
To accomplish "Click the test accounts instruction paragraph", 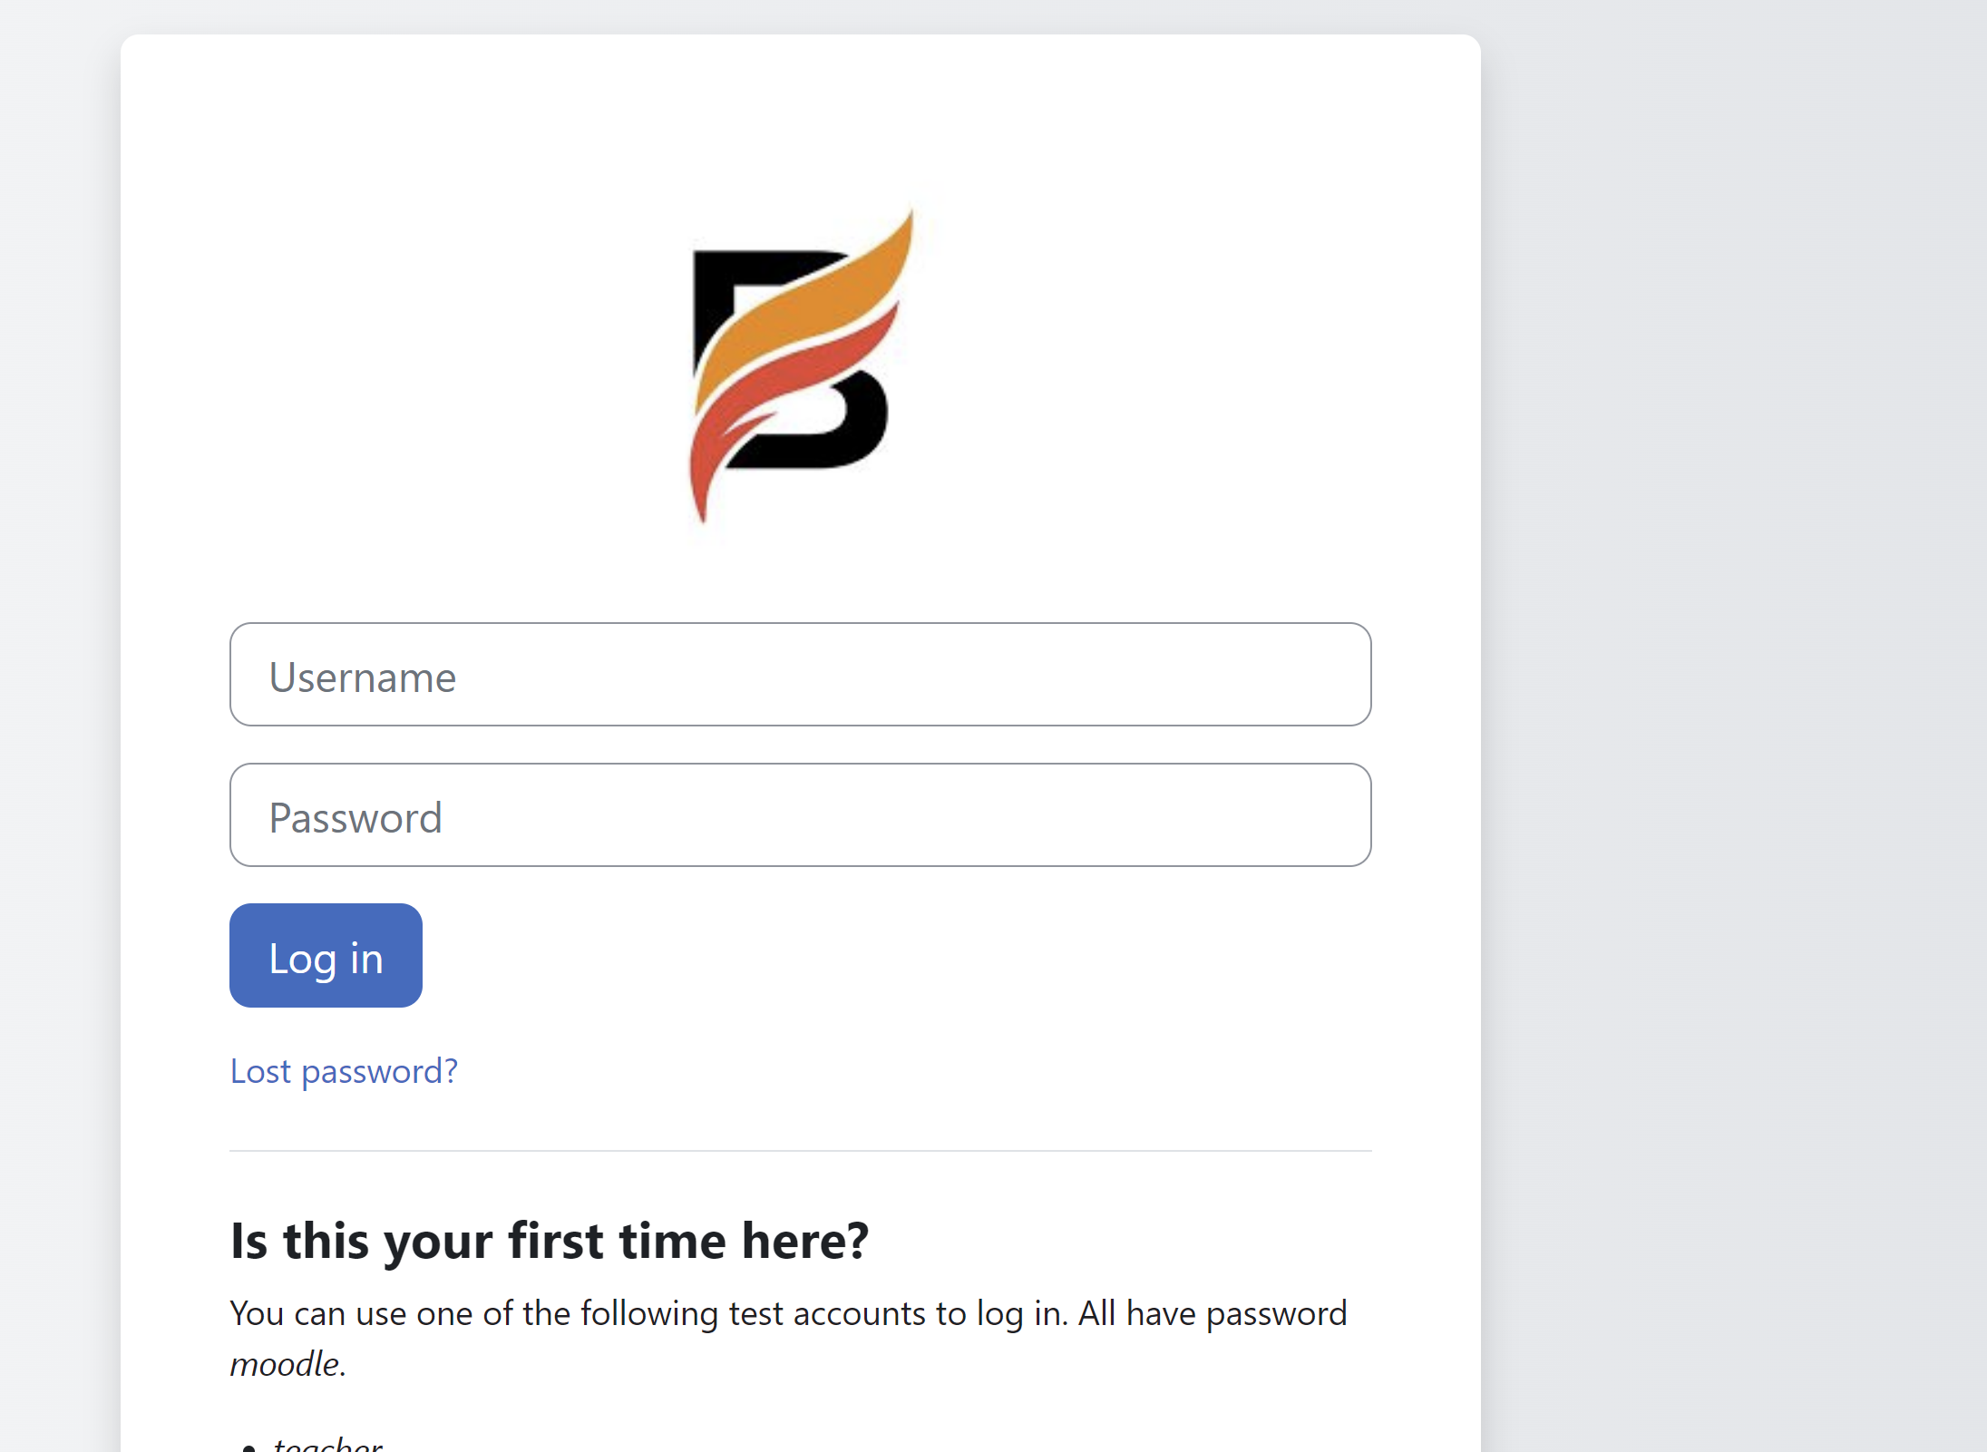I will (x=789, y=1339).
